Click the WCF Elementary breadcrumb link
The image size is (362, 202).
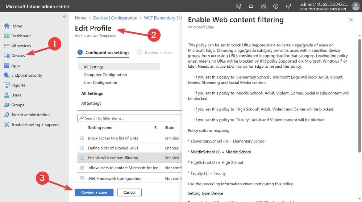click(x=163, y=18)
